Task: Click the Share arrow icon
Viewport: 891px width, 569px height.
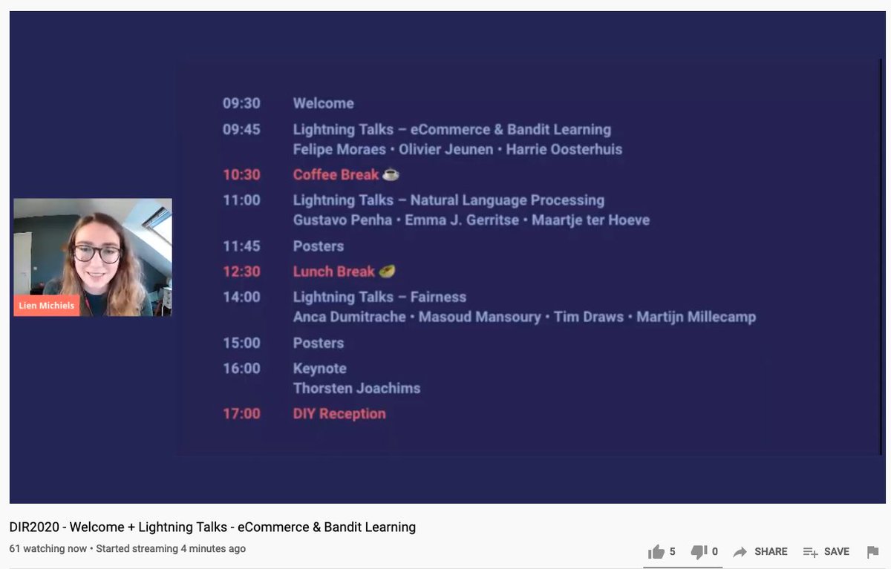Action: [x=740, y=552]
